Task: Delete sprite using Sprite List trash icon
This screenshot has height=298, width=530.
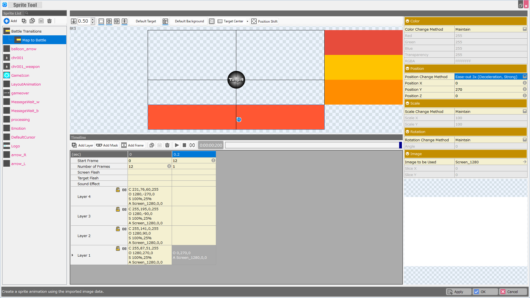Action: point(49,21)
